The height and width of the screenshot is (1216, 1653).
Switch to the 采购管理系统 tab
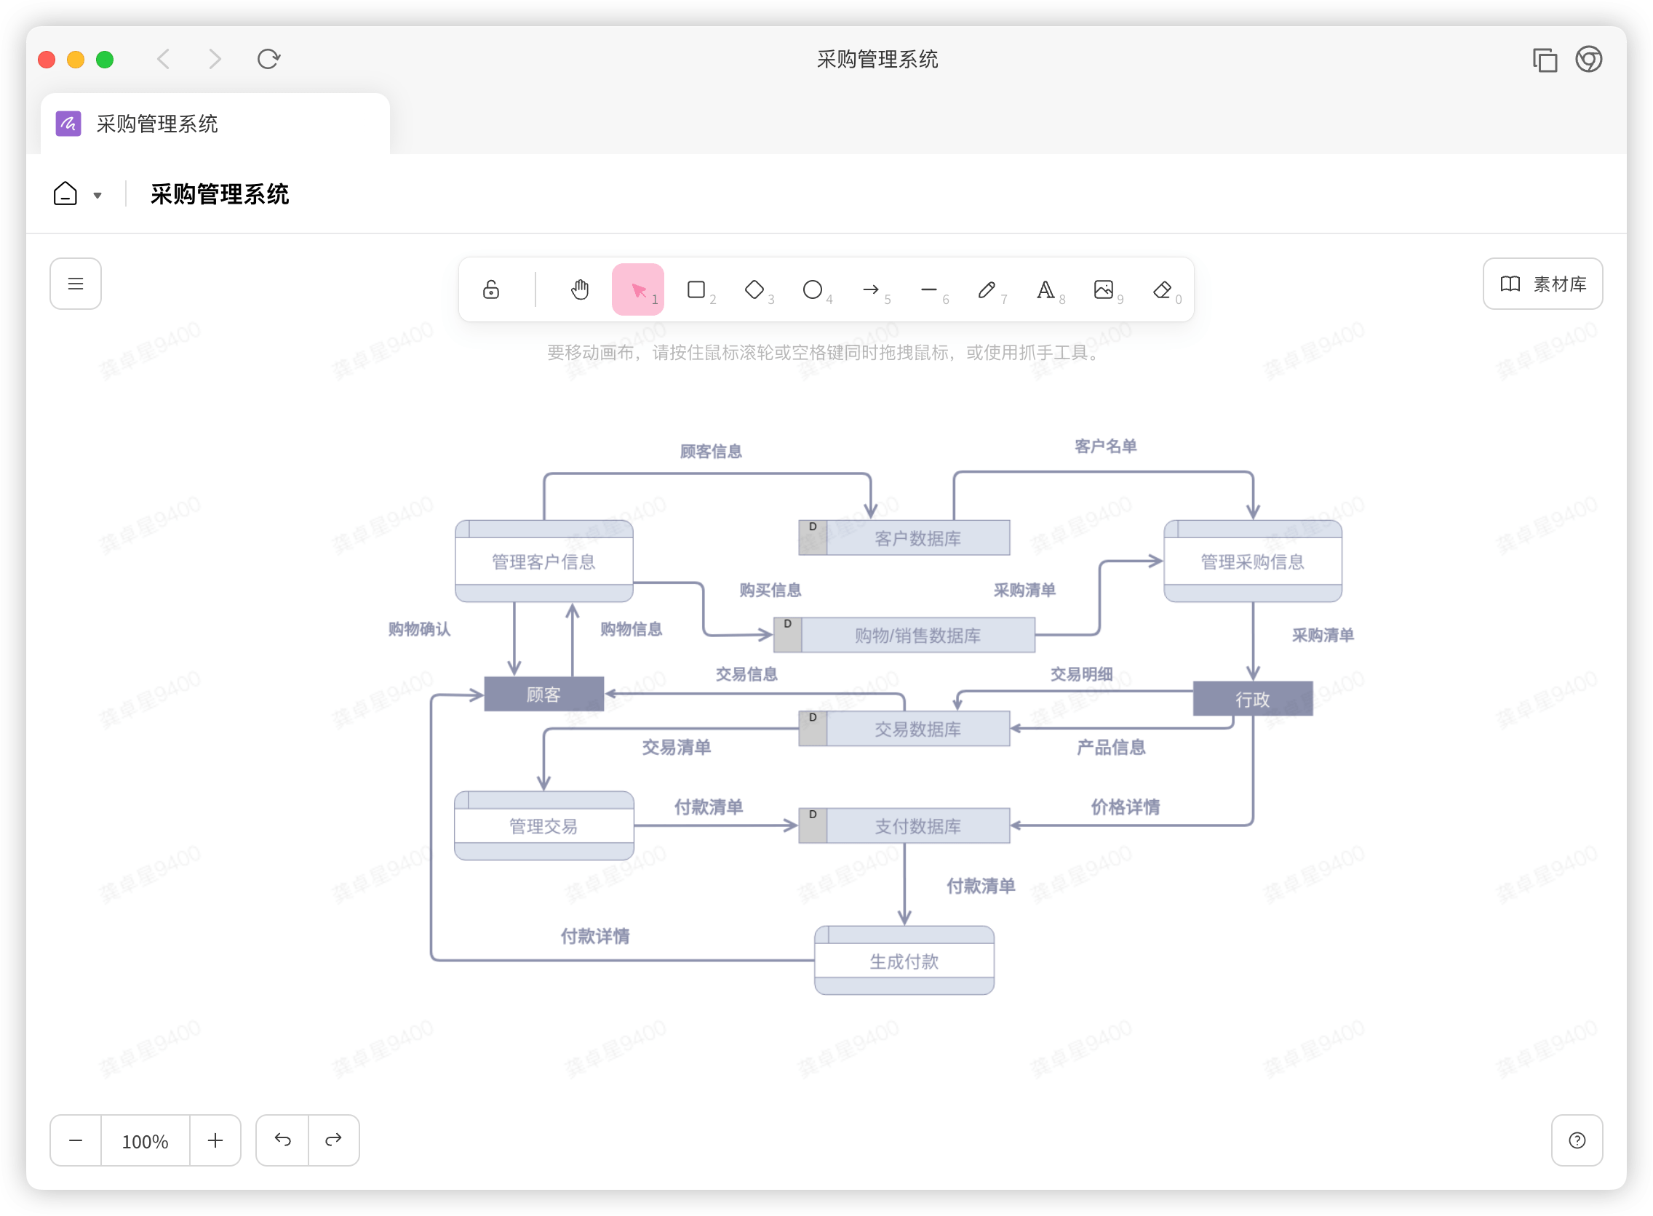[x=157, y=124]
